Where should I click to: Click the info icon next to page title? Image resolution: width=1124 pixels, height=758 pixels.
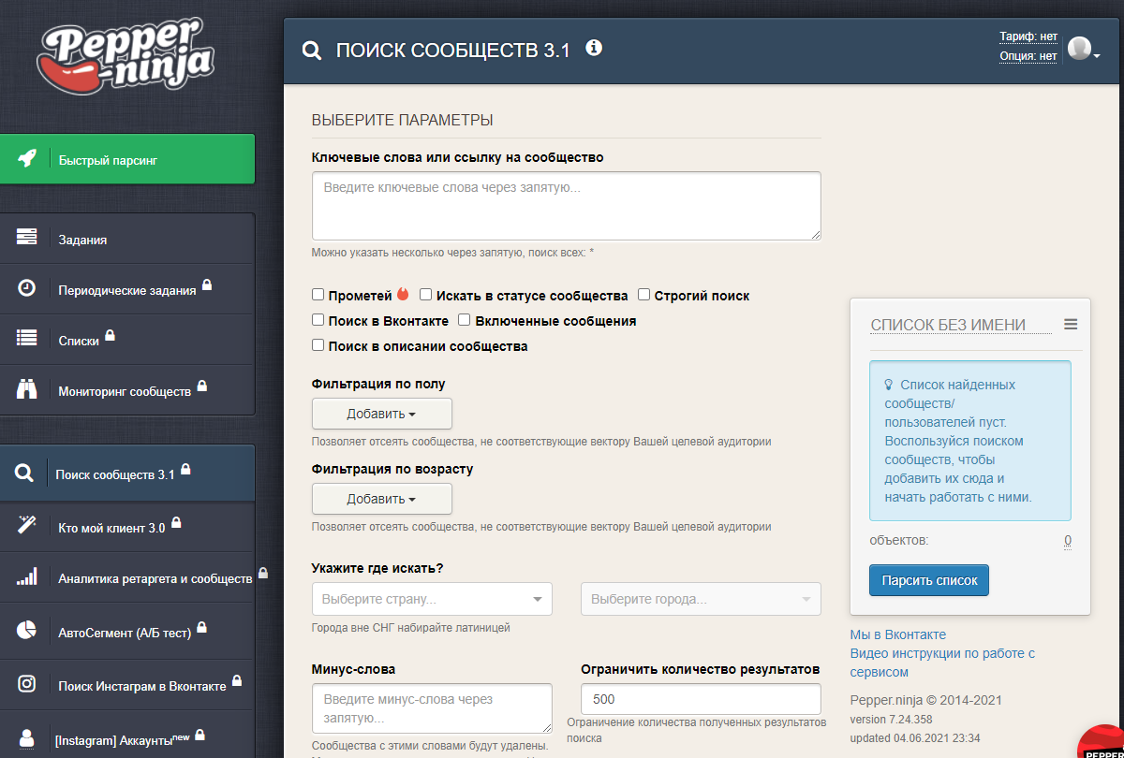[594, 47]
